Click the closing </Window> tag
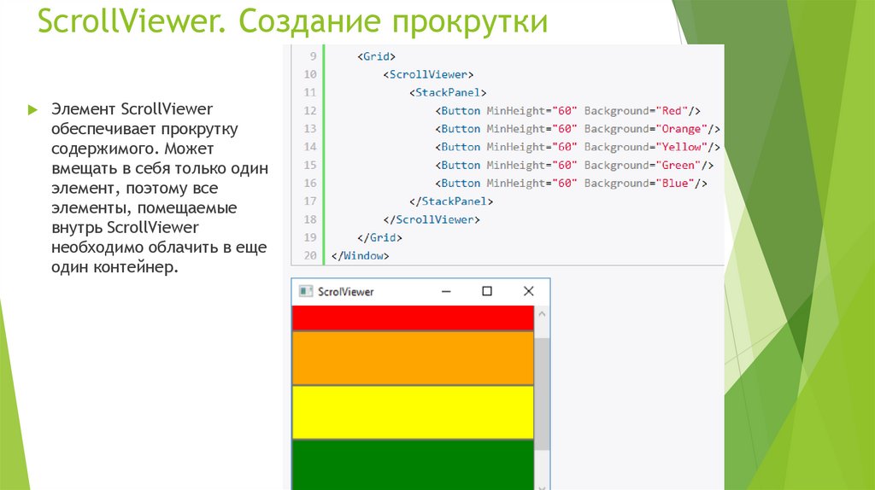 pos(360,256)
